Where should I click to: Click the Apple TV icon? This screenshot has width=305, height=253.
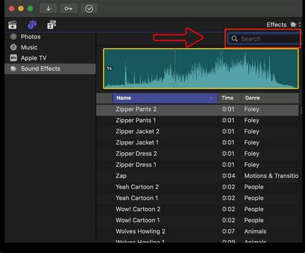(14, 58)
